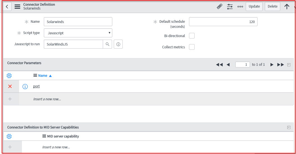Jump to last page of Connector Parameters

coord(281,65)
